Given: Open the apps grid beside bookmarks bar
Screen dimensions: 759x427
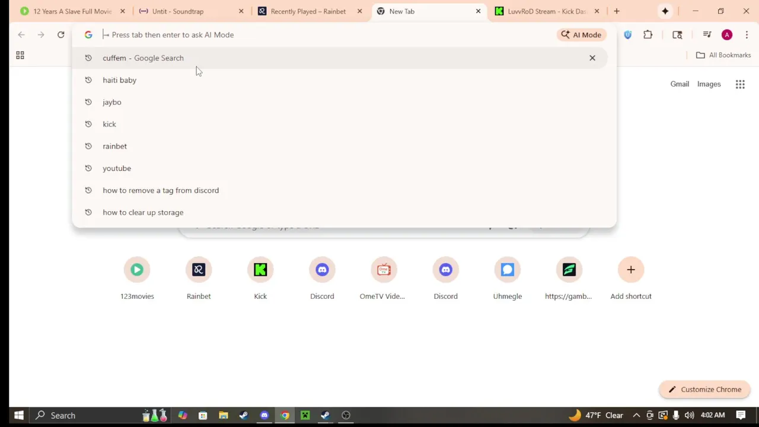Looking at the screenshot, I should click(x=20, y=55).
